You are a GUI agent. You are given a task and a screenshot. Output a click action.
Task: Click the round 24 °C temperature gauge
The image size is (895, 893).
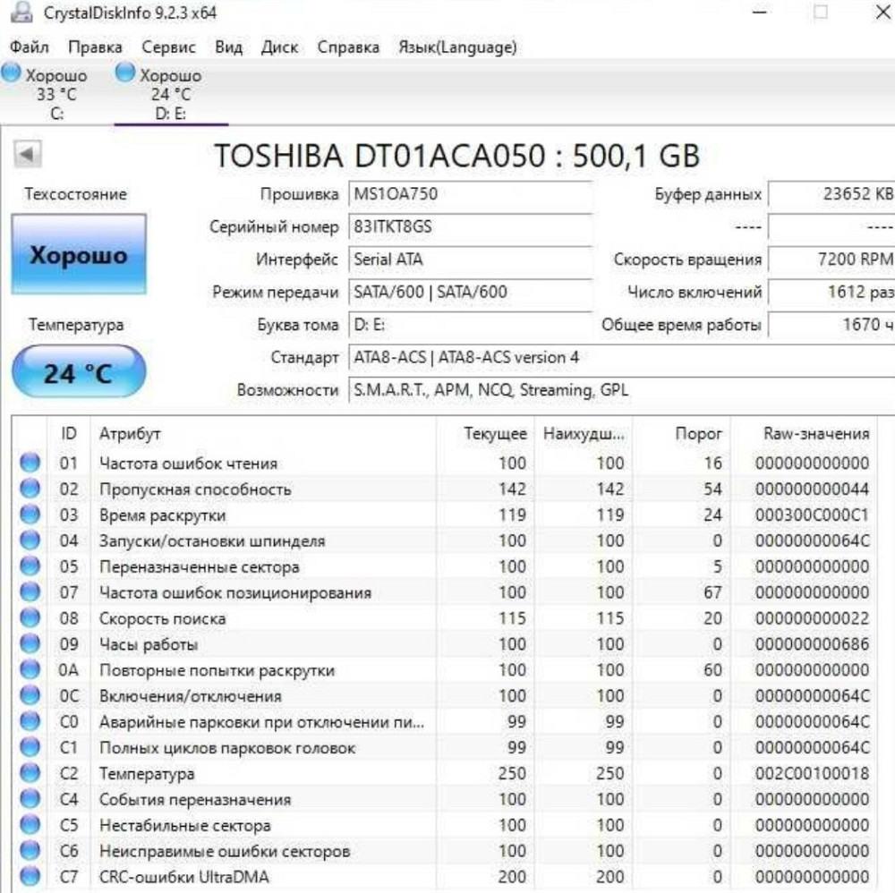coord(78,372)
